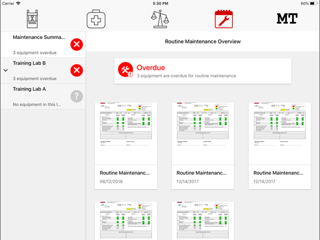Open second-row left report thumbnail

pyautogui.click(x=126, y=221)
